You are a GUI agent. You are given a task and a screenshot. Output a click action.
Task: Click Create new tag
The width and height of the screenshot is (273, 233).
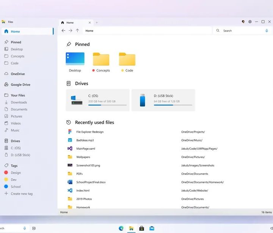click(21, 193)
